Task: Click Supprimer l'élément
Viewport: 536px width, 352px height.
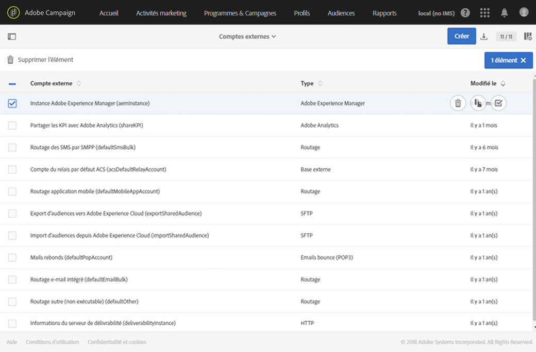Action: (40, 60)
